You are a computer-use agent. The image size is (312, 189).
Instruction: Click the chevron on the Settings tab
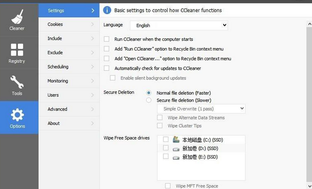[93, 11]
